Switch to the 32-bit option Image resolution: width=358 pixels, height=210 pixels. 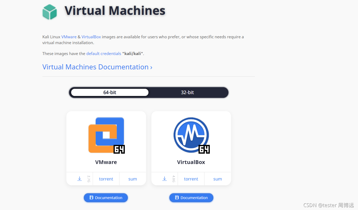(187, 93)
